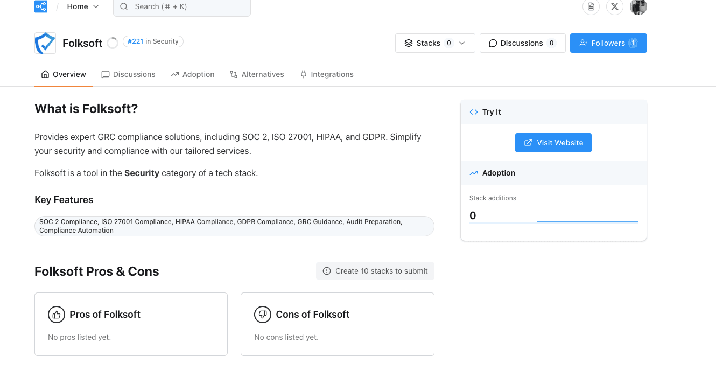Open the site logo in top-left corner

(x=41, y=6)
